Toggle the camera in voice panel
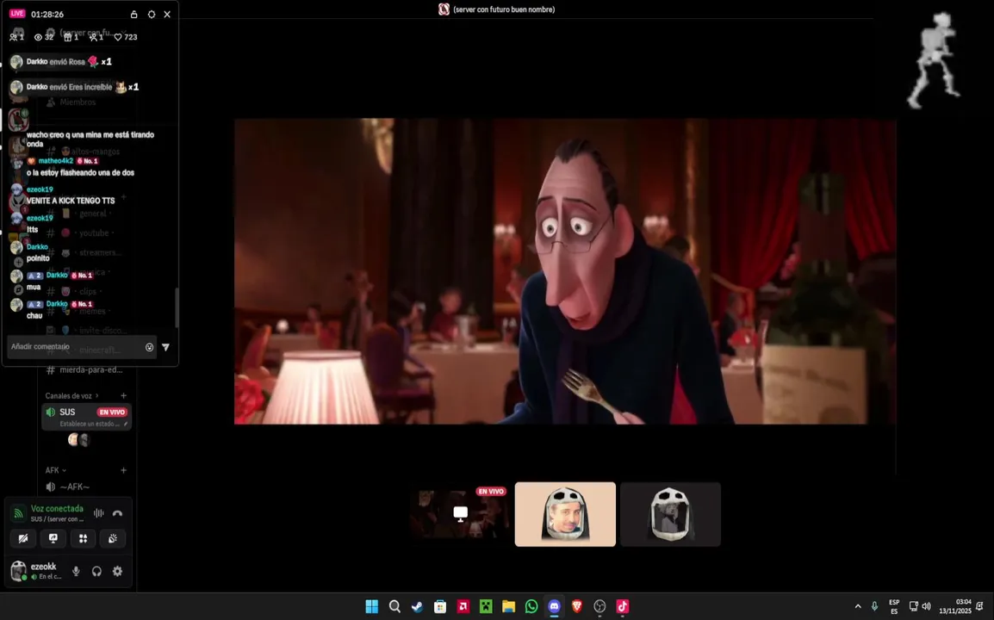The width and height of the screenshot is (994, 620). click(23, 538)
